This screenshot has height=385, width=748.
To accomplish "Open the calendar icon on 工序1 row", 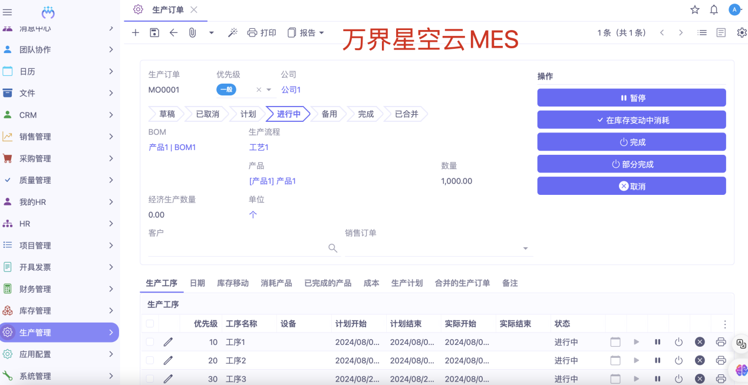I will pyautogui.click(x=615, y=341).
